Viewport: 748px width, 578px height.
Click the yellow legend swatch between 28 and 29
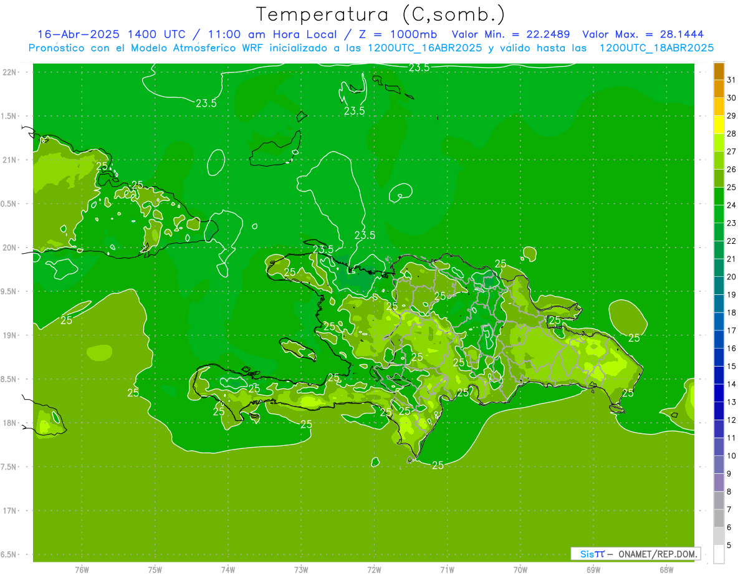point(719,125)
